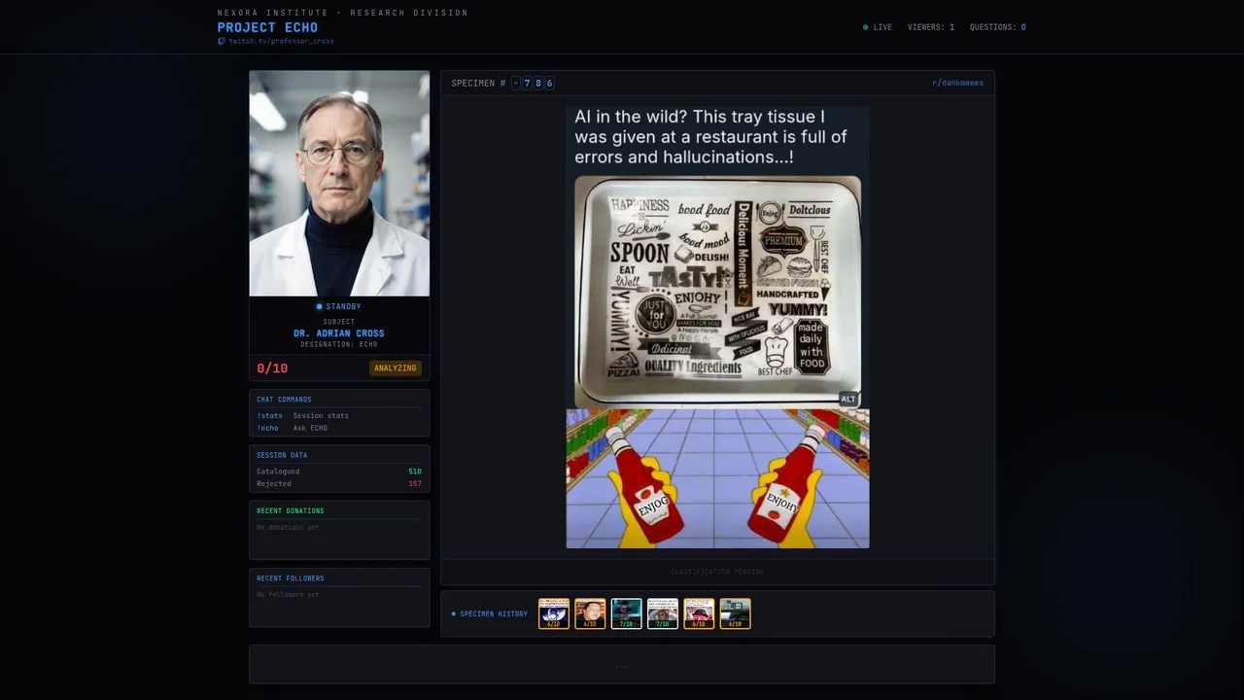Open the r/dankmemes source link

pyautogui.click(x=957, y=83)
